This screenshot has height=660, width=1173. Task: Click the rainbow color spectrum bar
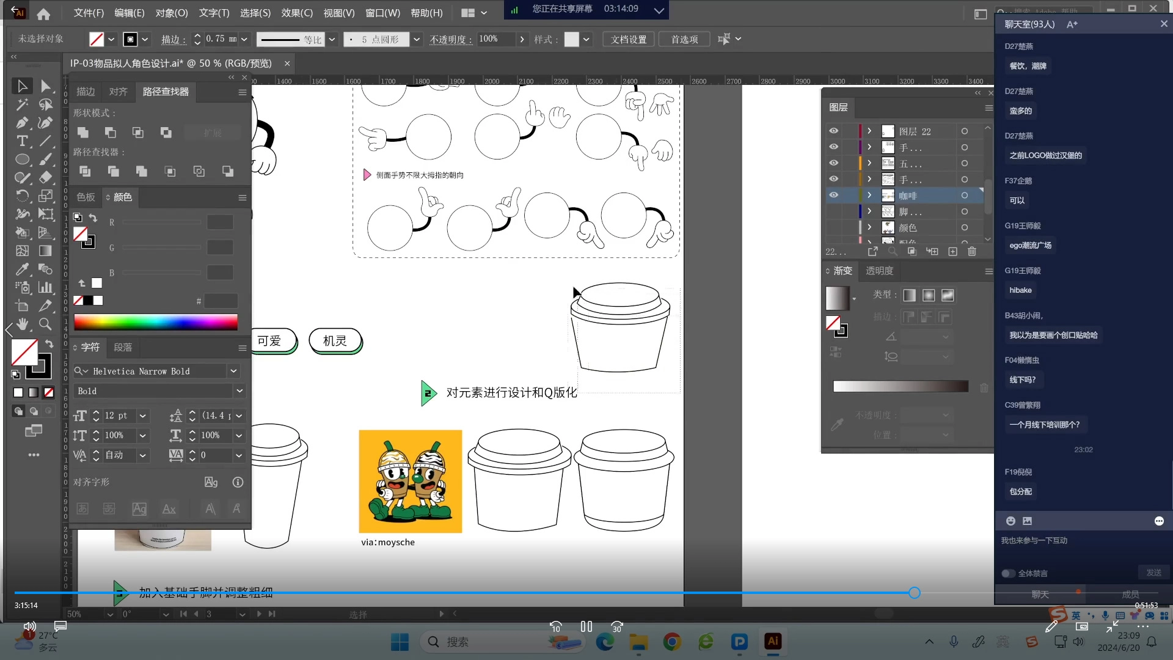pos(156,322)
